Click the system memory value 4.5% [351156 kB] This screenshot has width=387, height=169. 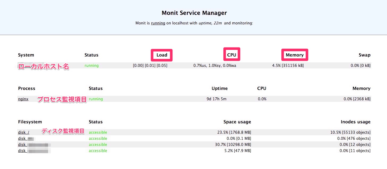tap(288, 66)
